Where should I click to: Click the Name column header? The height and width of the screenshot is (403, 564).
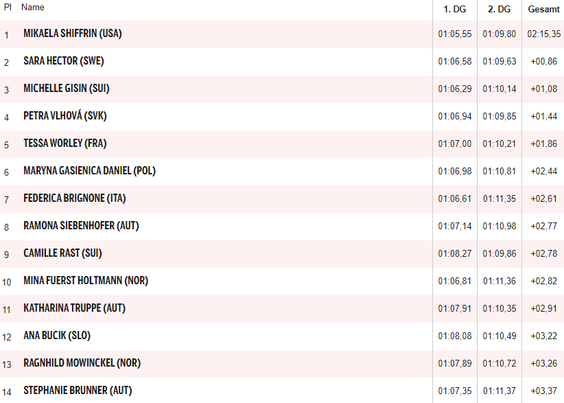click(33, 8)
